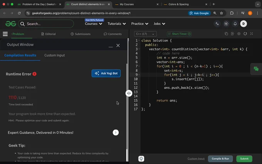Viewport: 262px width, 164px height.
Task: Close the Output Window
Action: [118, 46]
